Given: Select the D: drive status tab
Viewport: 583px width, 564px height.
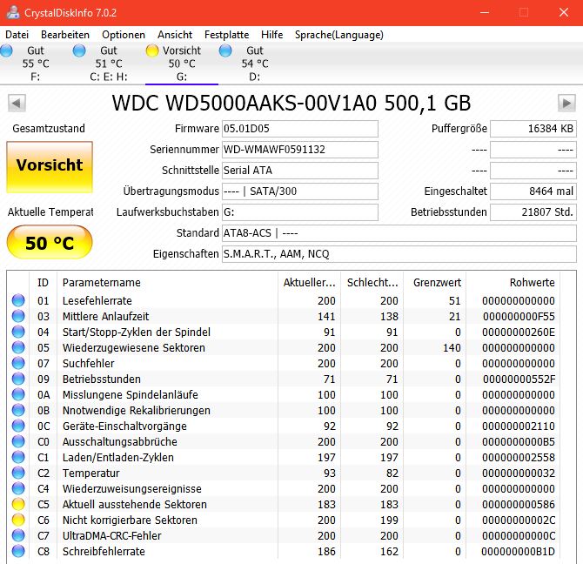Looking at the screenshot, I should coord(255,64).
